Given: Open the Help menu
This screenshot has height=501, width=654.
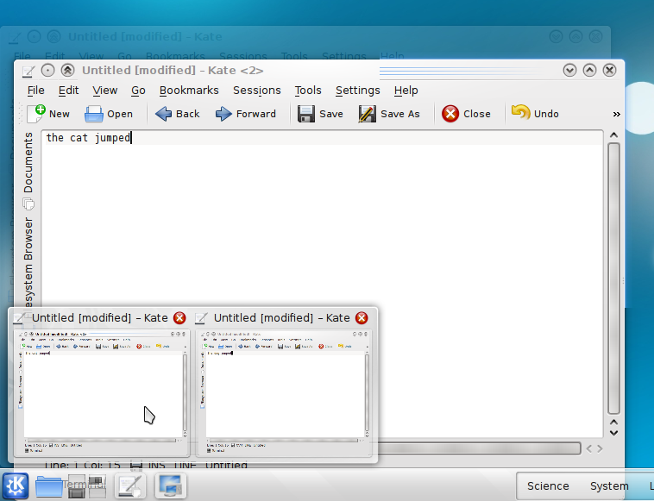Looking at the screenshot, I should 406,91.
